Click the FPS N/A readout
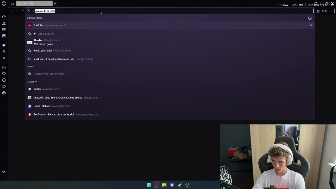Screen dimensions: 336x189 (x=282, y=5)
